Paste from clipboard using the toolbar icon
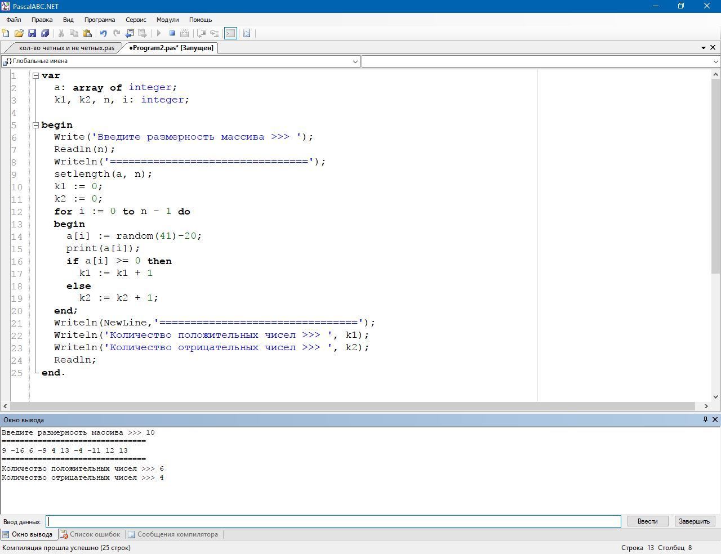The image size is (721, 554). (x=87, y=33)
